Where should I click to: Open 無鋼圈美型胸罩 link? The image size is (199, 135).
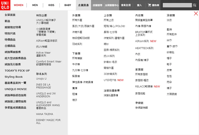coord(144,20)
